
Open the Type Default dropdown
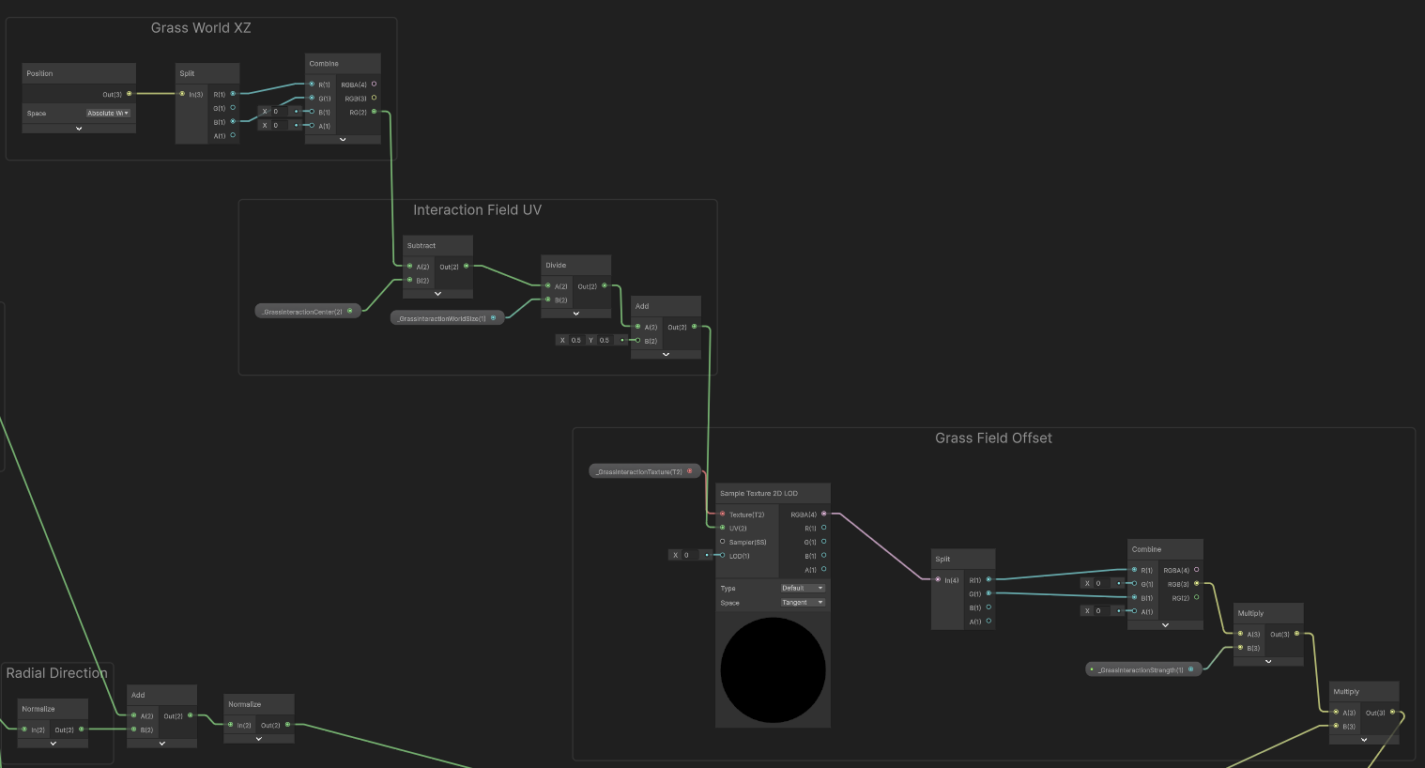tap(803, 588)
